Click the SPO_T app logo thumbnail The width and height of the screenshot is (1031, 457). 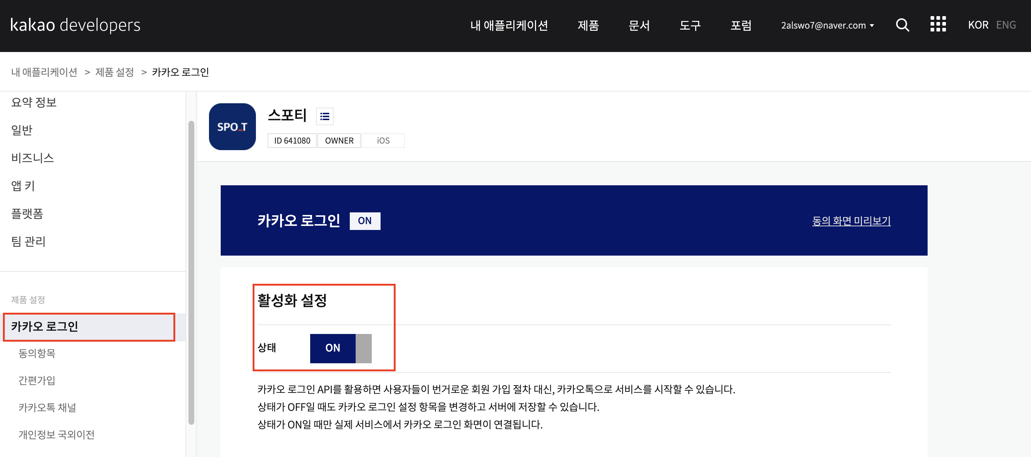coord(232,127)
